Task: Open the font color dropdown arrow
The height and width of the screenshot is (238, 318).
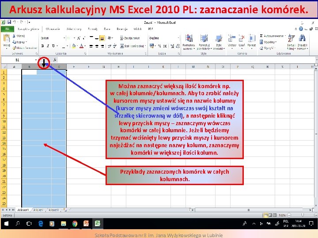Action: (85, 46)
